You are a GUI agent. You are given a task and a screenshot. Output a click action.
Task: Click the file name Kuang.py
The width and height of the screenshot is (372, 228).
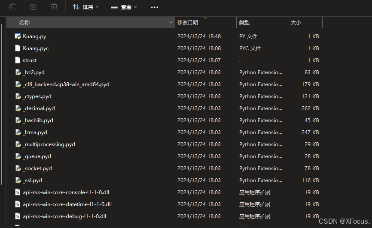[x=34, y=36]
